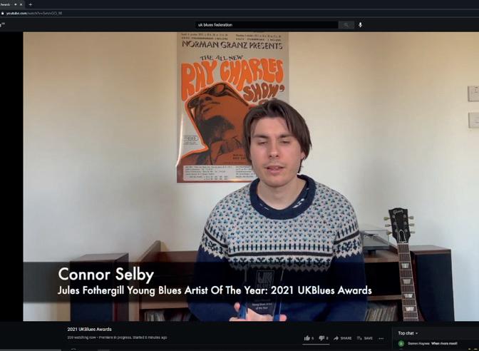Click the address bar lock icon

[x=2, y=14]
